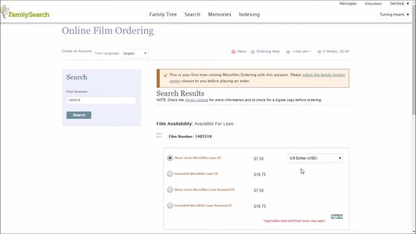416x234 pixels.
Task: Open Messages link in top bar
Action: [x=348, y=3]
